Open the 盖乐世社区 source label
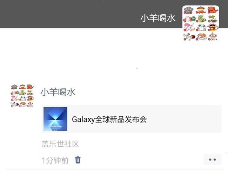The image size is (228, 172). (x=60, y=144)
